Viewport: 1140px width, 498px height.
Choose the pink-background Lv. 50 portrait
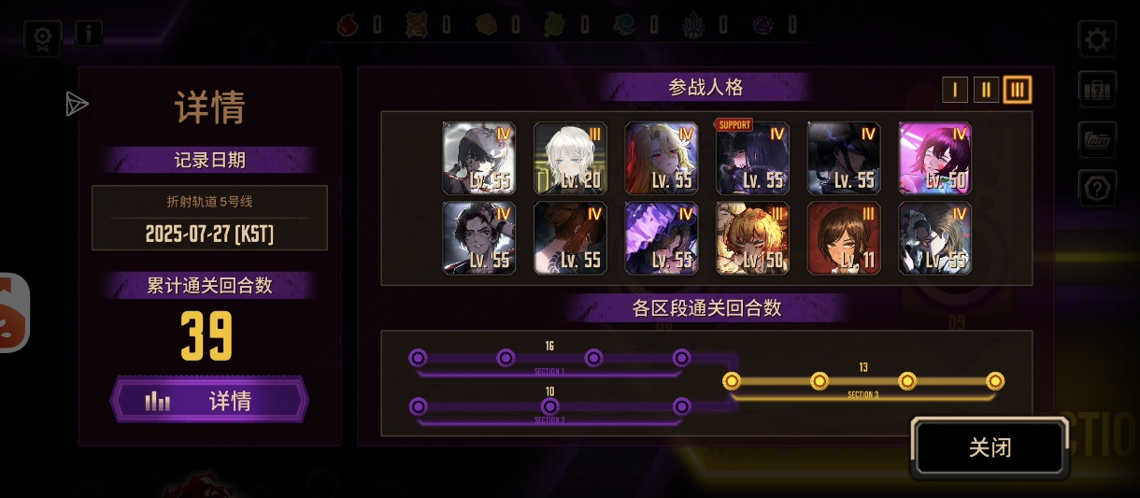coord(935,158)
